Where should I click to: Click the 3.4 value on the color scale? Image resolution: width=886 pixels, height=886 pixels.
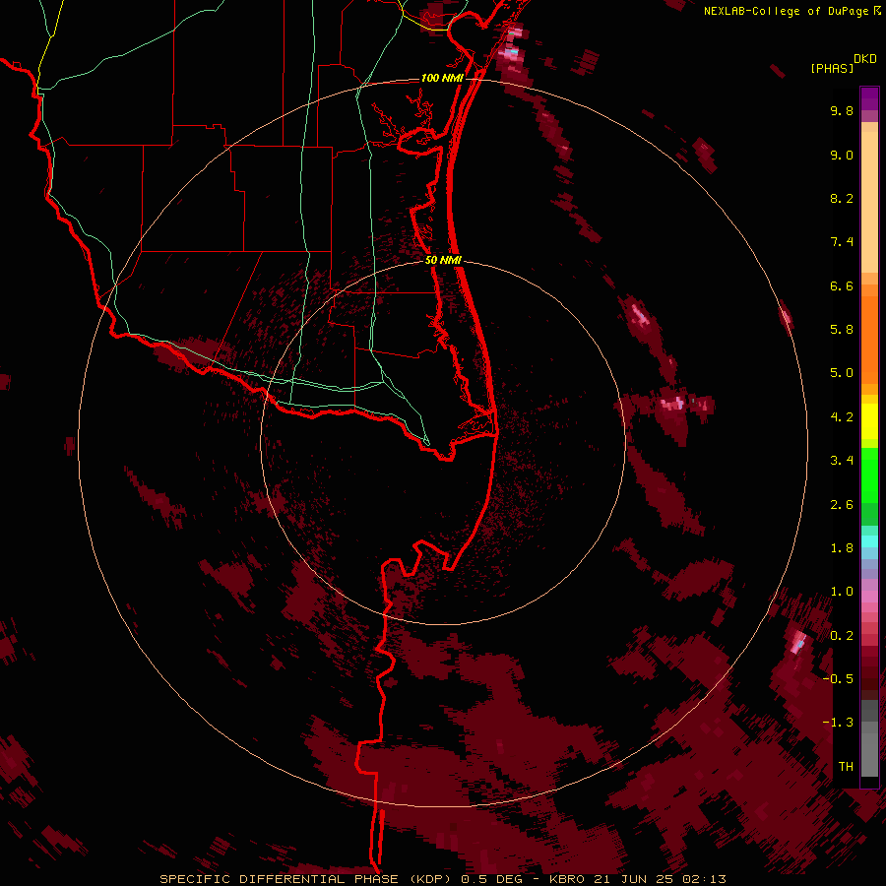click(842, 461)
